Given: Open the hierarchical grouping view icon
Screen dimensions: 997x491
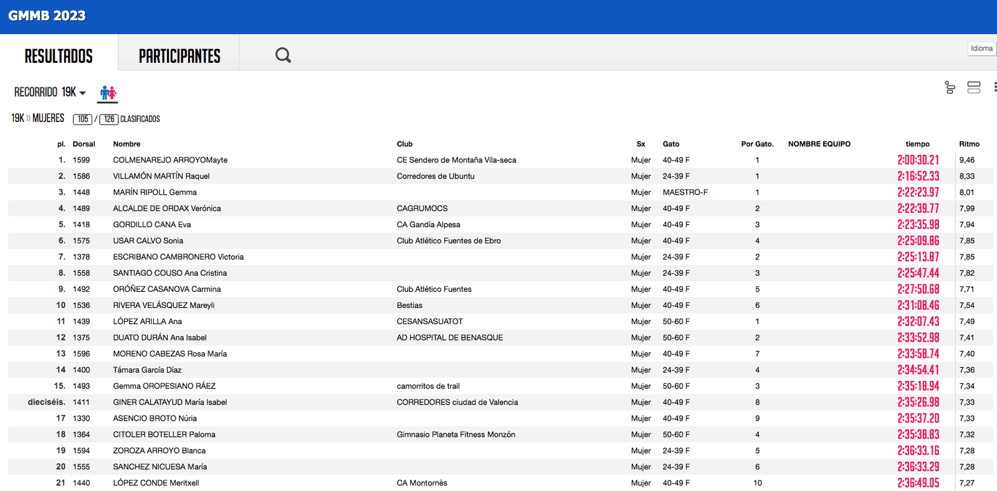Looking at the screenshot, I should pyautogui.click(x=950, y=88).
